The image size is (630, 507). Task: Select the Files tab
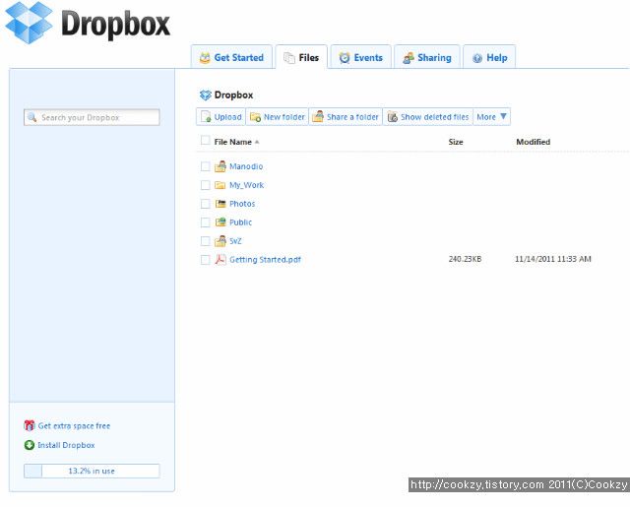(301, 57)
